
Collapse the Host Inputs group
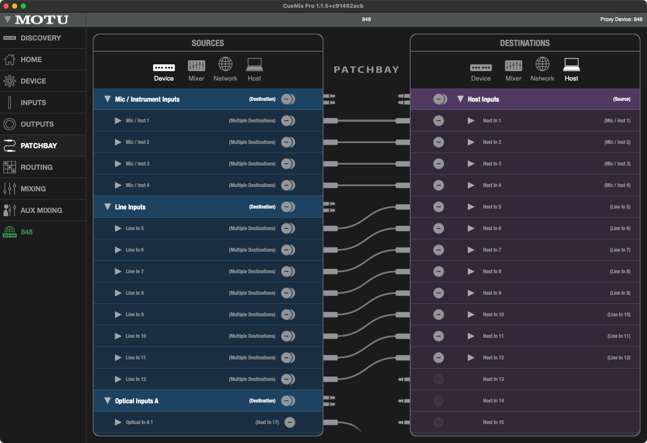460,99
